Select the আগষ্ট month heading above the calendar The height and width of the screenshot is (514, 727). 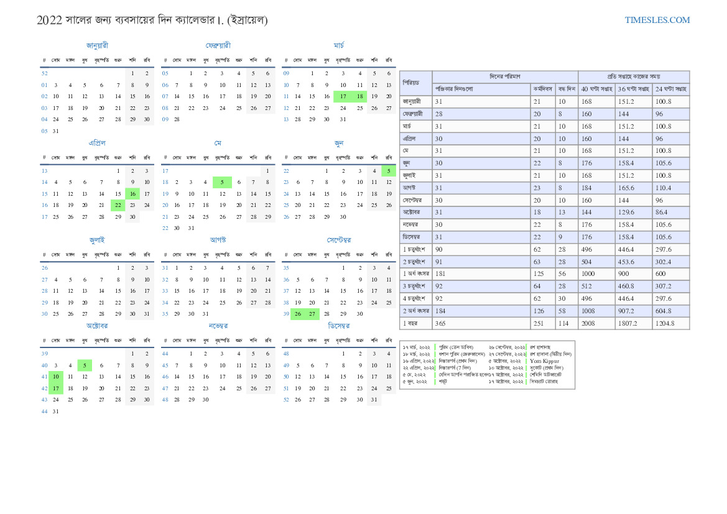(218, 240)
